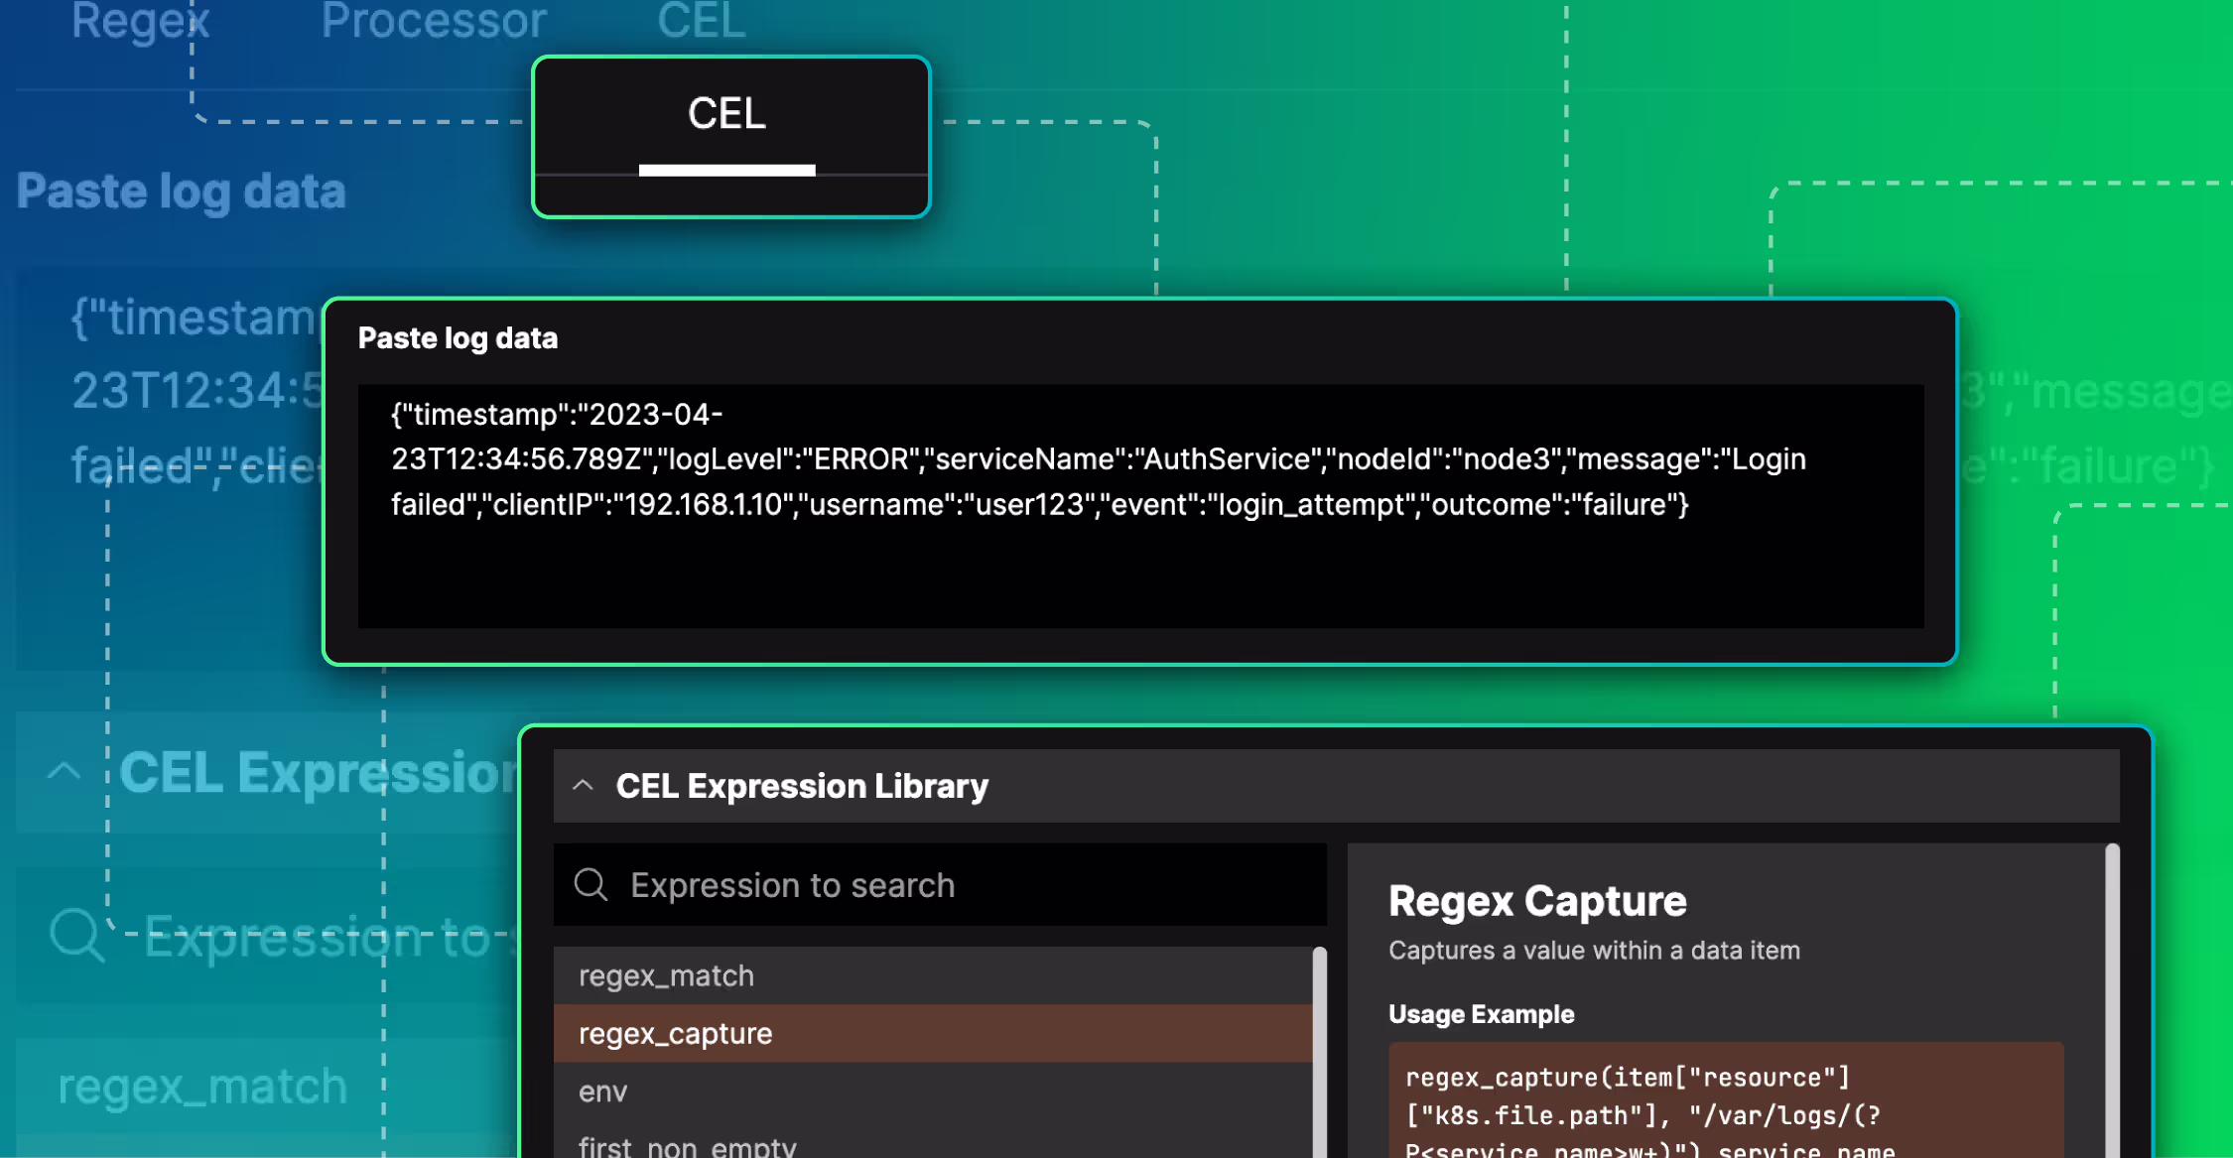Click the JSON log entry containing AuthService
The height and width of the screenshot is (1158, 2233).
[x=1092, y=458]
